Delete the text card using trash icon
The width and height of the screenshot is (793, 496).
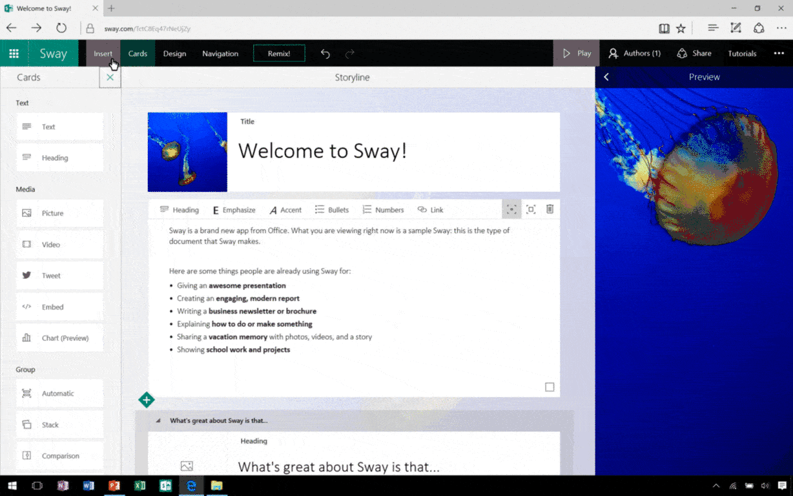point(550,209)
